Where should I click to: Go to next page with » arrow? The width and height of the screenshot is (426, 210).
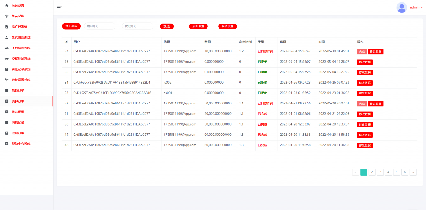[413, 172]
